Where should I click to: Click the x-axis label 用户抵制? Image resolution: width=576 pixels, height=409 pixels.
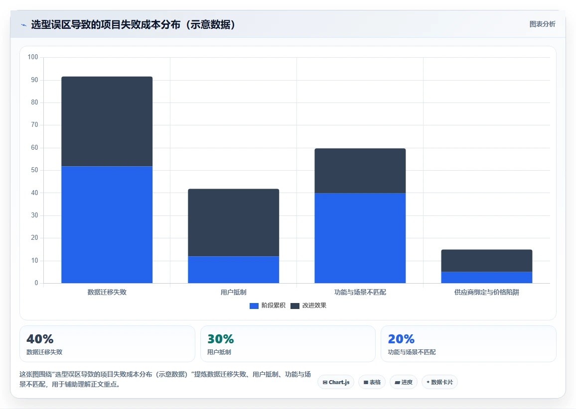233,292
